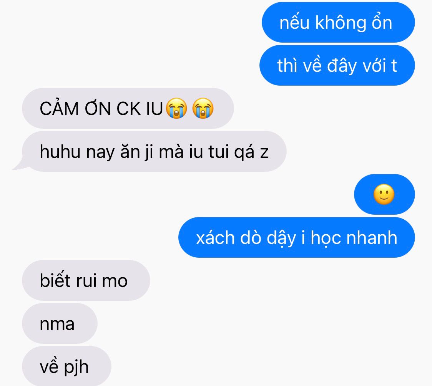Select the "huhu nay ăn ji" message bubble

click(x=154, y=151)
